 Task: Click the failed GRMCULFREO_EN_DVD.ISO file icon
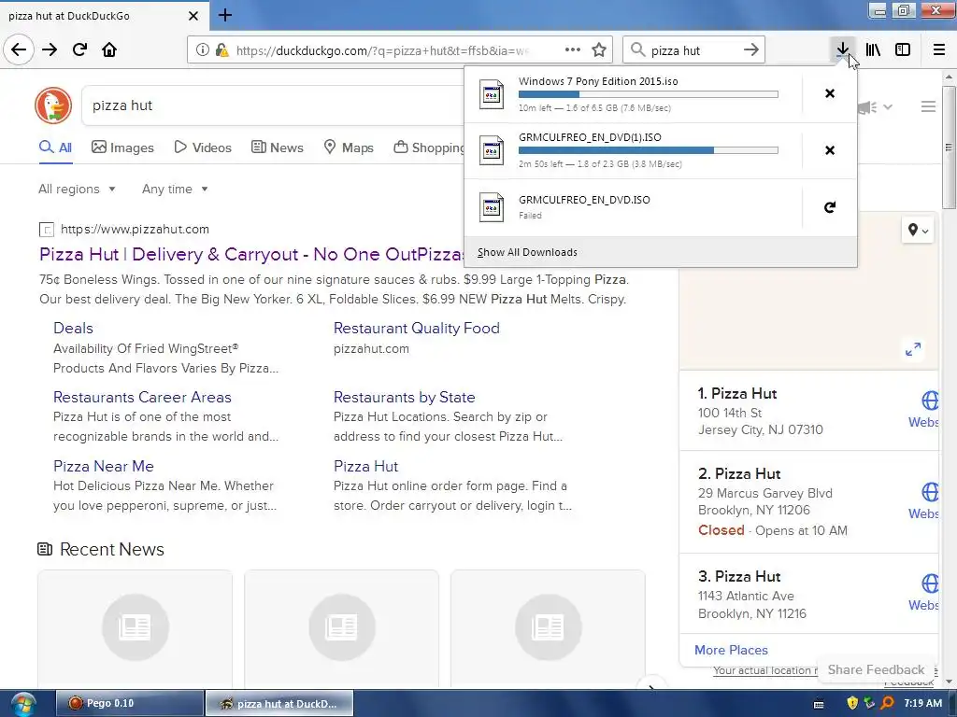[x=492, y=207]
